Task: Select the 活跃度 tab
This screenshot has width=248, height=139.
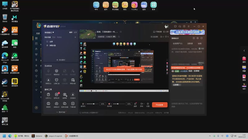Action: tap(190, 44)
